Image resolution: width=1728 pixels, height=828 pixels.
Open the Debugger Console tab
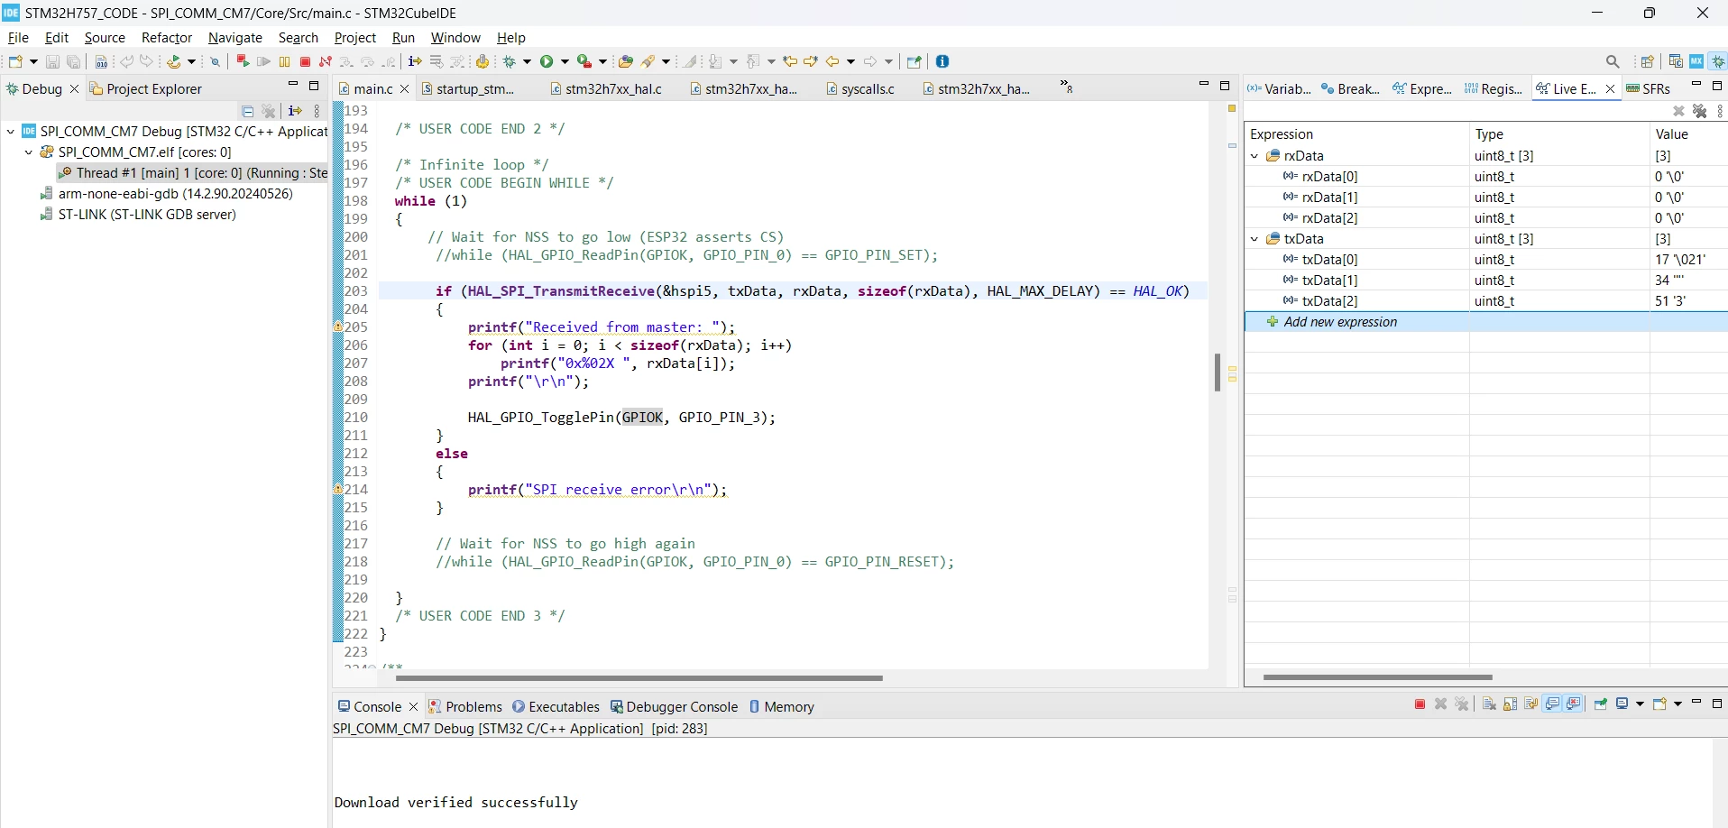[675, 707]
